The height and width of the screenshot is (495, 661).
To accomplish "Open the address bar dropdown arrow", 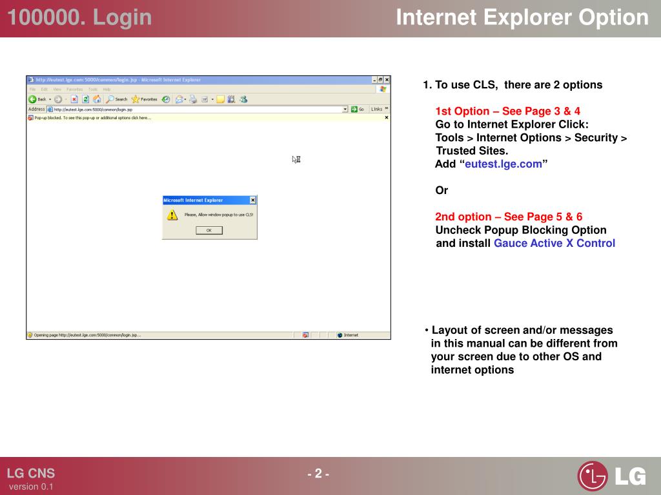I will 345,110.
